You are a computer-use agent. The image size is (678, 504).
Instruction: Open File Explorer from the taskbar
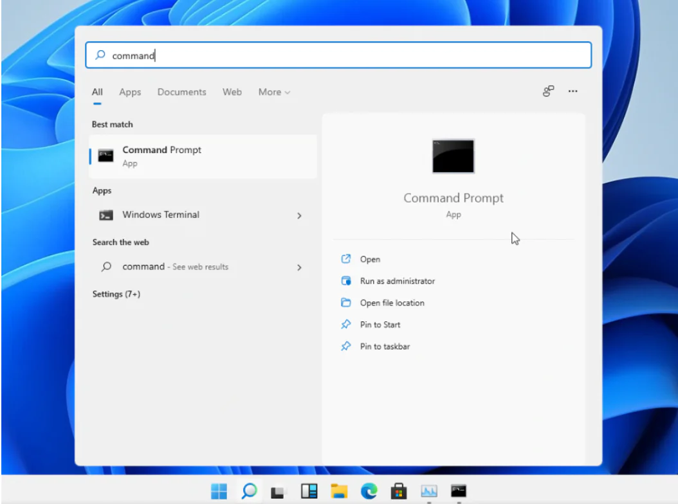point(338,491)
